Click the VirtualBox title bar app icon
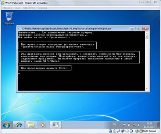The width and height of the screenshot is (161, 134). 3,3
